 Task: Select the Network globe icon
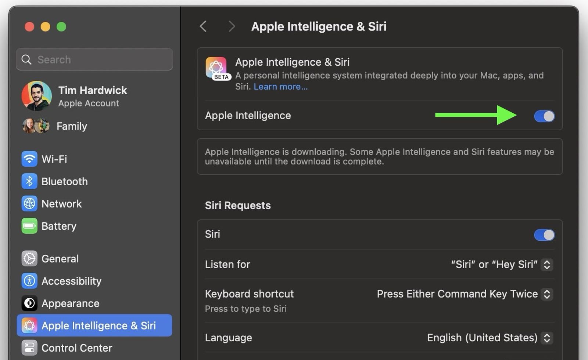[x=29, y=204]
